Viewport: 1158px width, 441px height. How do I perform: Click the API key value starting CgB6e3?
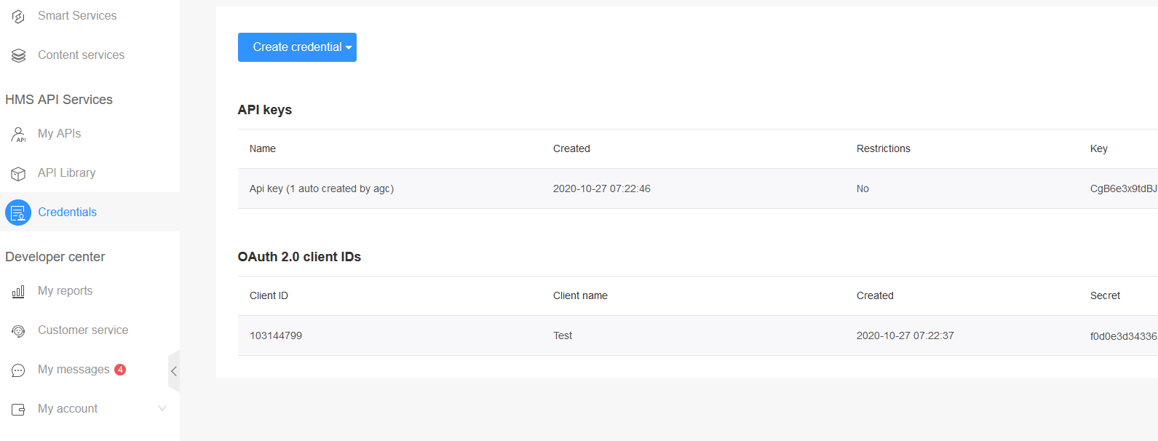point(1122,188)
